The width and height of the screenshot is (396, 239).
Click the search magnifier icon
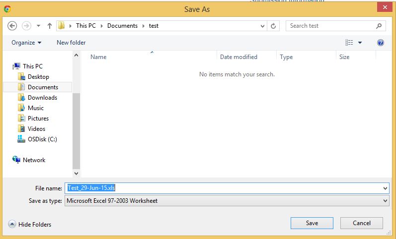tap(379, 26)
